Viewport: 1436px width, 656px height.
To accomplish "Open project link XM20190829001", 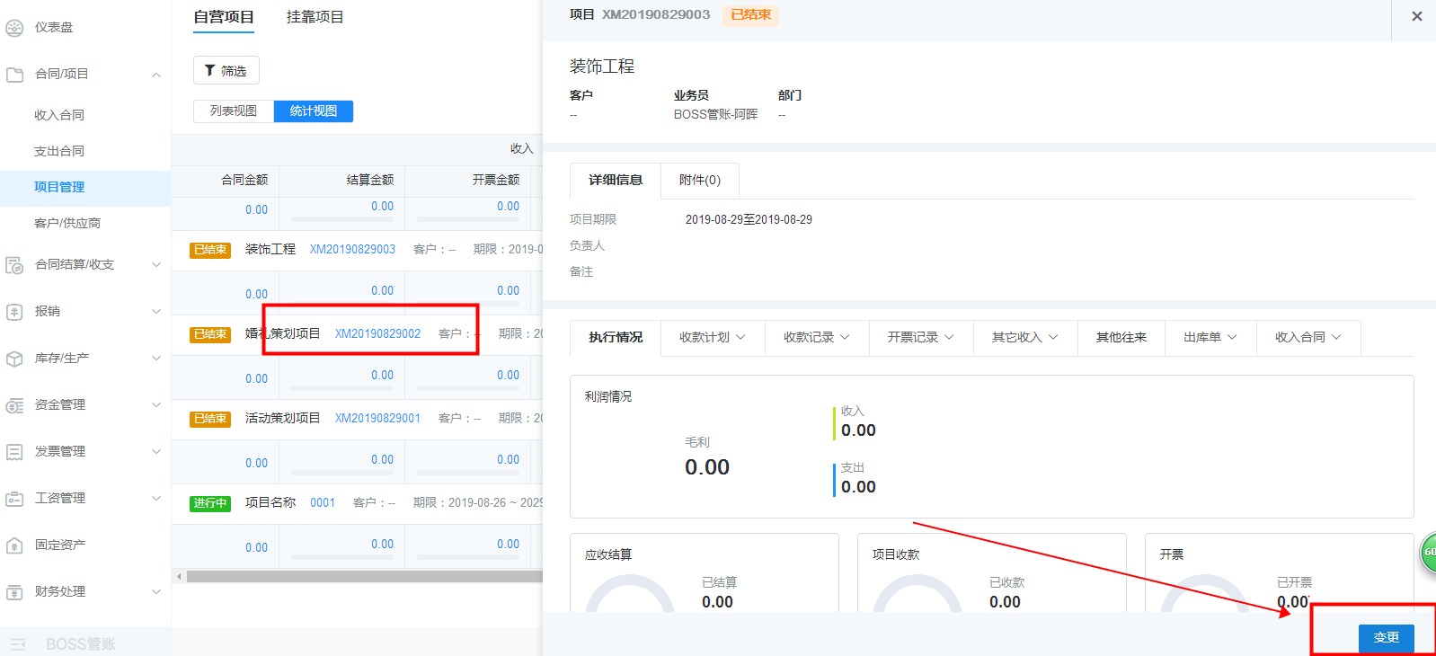I will [377, 419].
